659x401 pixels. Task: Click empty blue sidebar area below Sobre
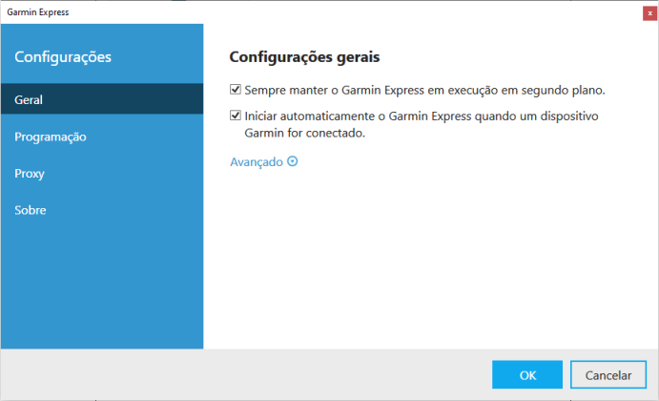(x=102, y=286)
